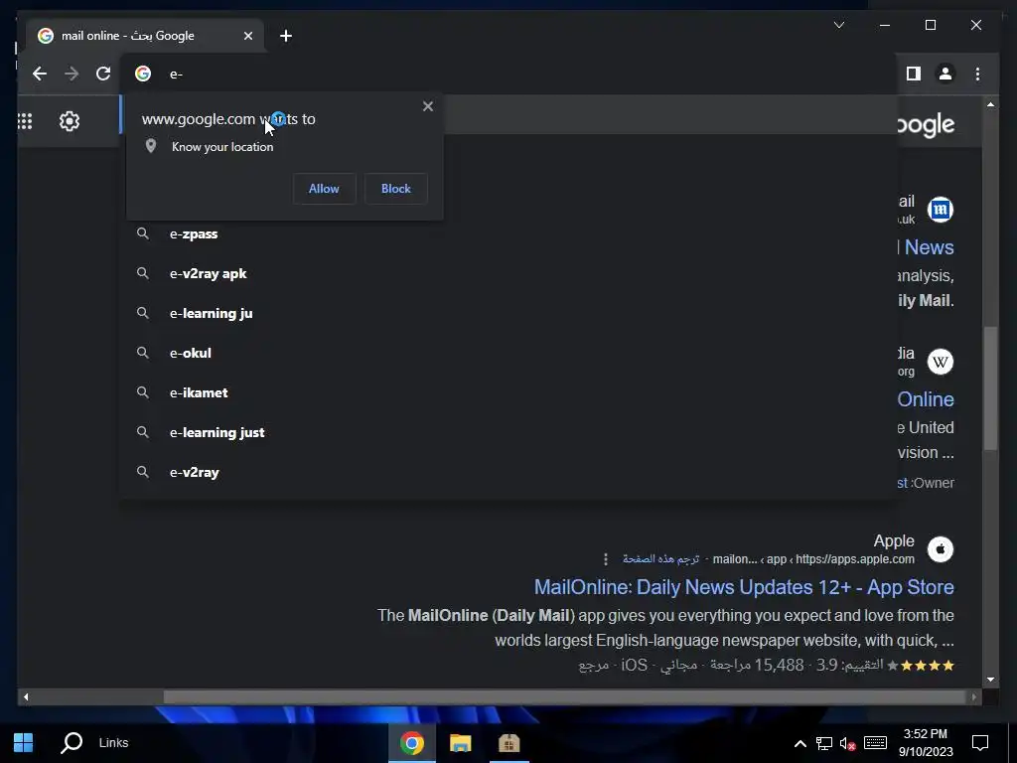Select the mail online Google tab
Image resolution: width=1017 pixels, height=763 pixels.
pyautogui.click(x=145, y=37)
